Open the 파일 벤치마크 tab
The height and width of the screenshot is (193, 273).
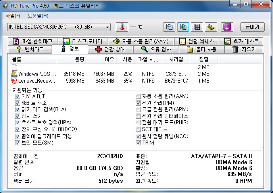pyautogui.click(x=33, y=41)
